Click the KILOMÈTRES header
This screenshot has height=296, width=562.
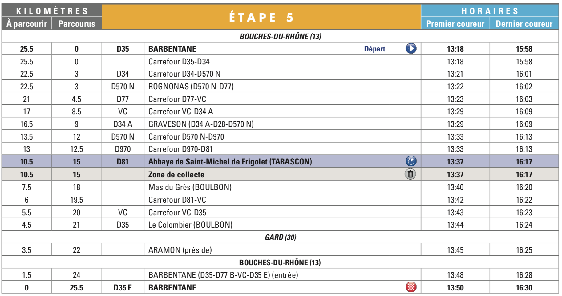(x=52, y=11)
